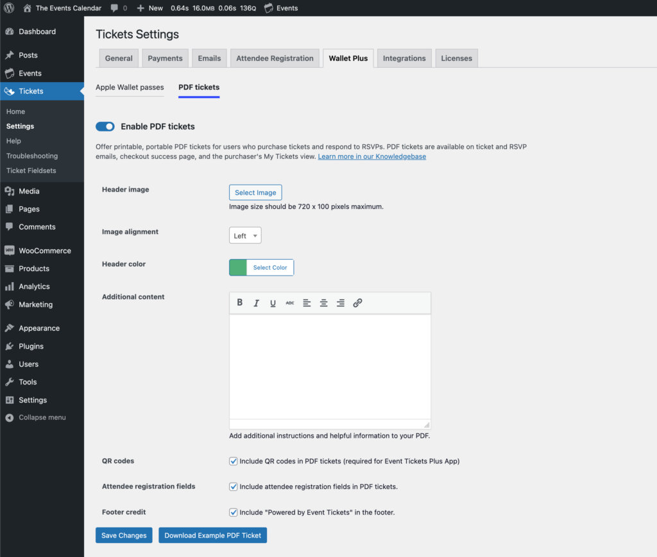The width and height of the screenshot is (657, 557).
Task: Apply italic formatting in the content editor
Action: tap(256, 303)
